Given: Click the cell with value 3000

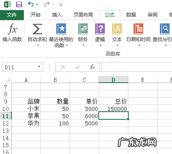Looking at the screenshot, I should 85,108.
